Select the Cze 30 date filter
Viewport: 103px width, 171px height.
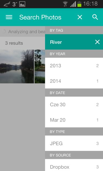[x=74, y=105]
